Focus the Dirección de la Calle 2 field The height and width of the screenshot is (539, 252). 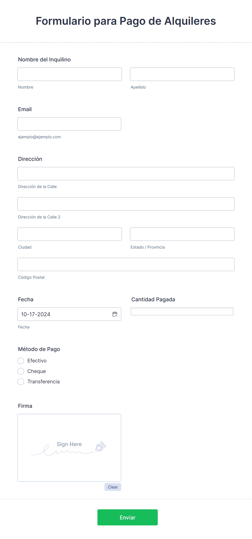[x=126, y=204]
